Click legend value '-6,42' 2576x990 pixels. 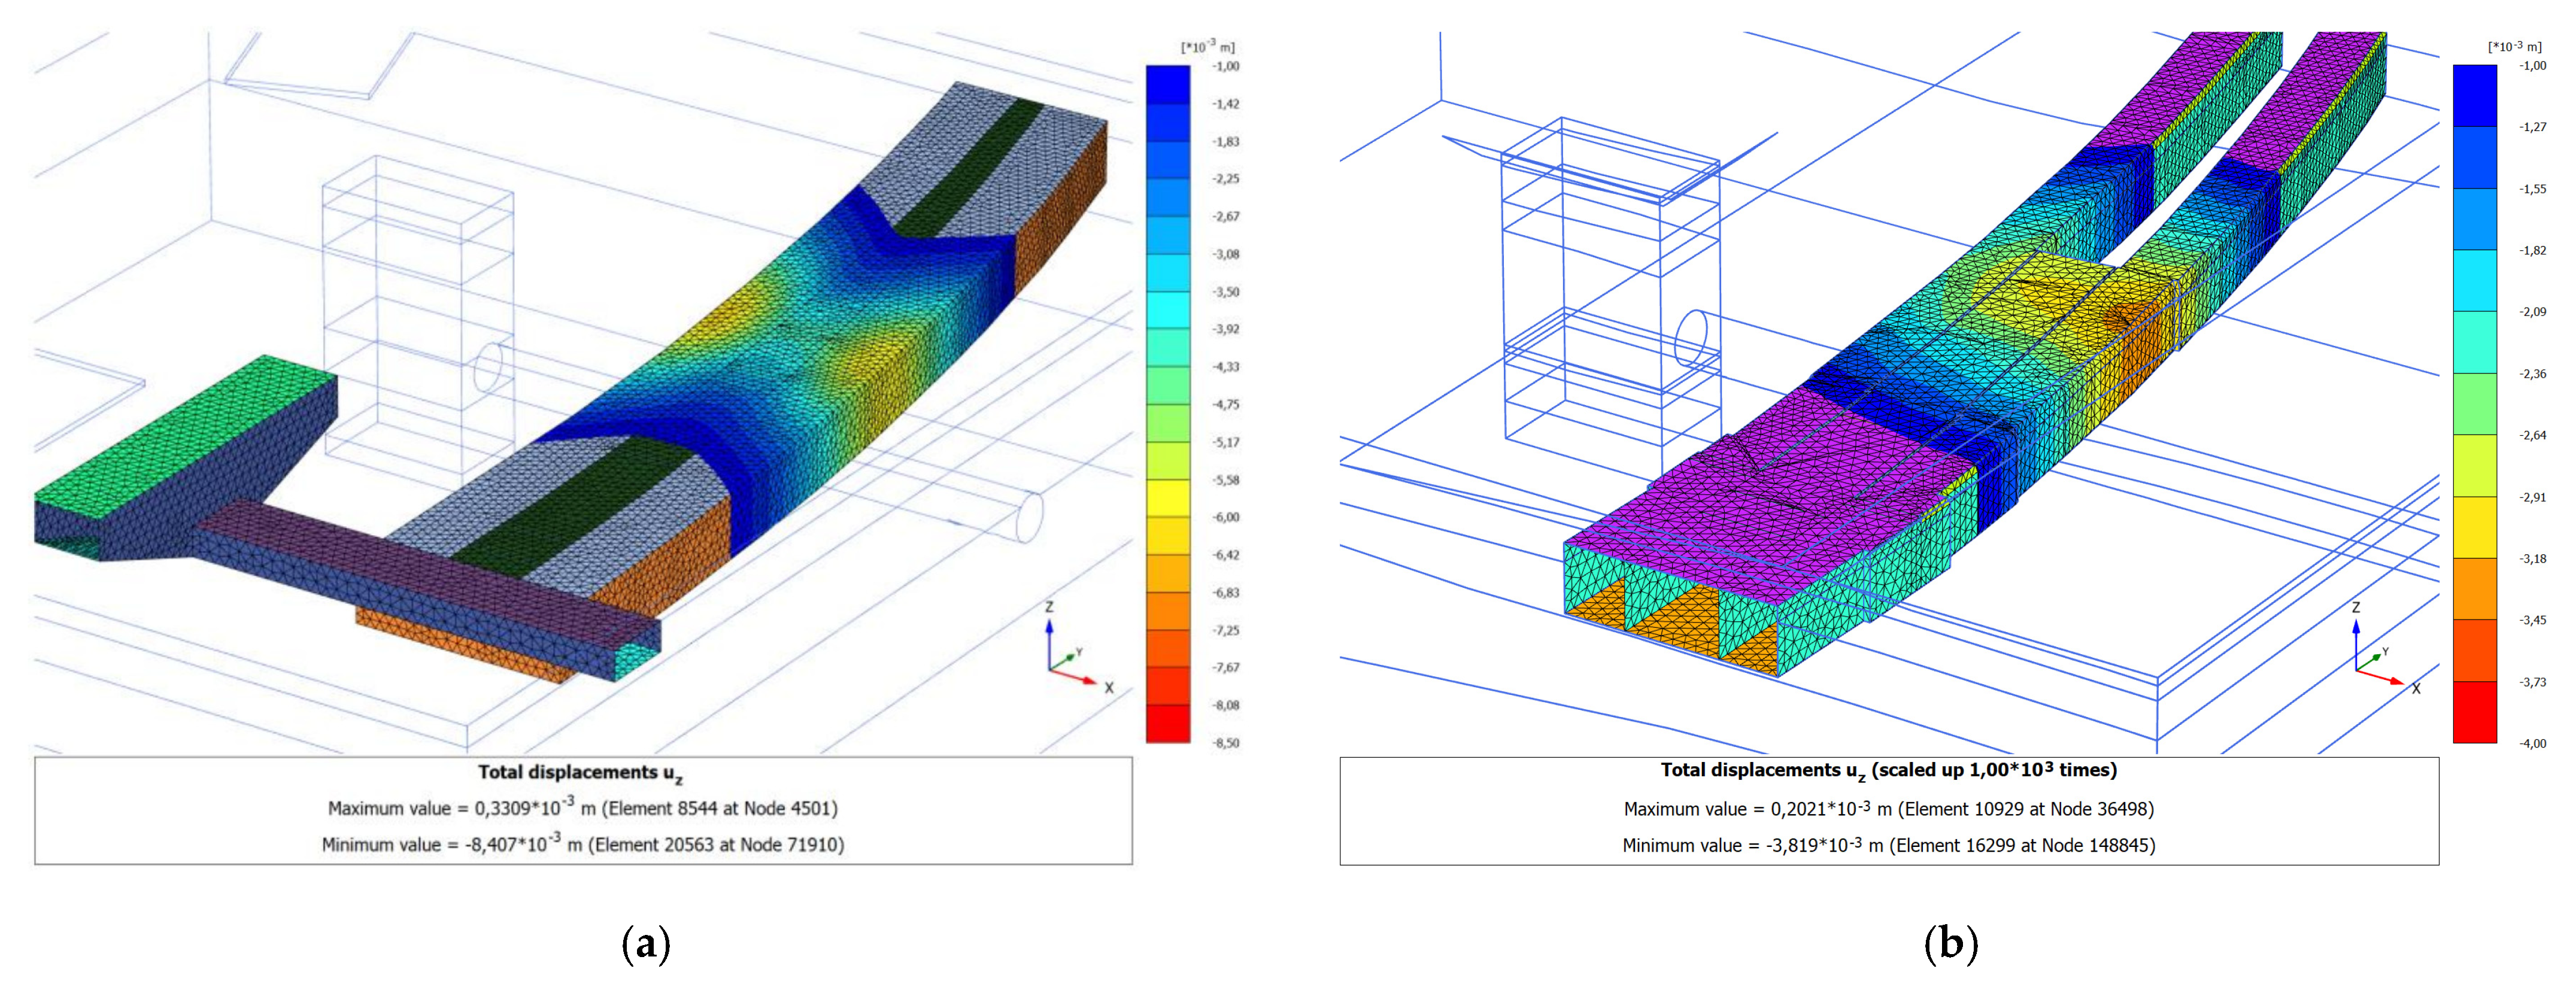[x=1226, y=555]
